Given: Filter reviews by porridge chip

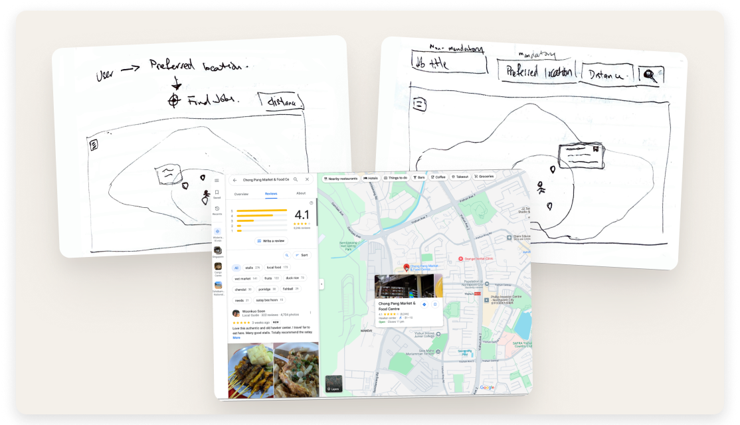Looking at the screenshot, I should tap(267, 289).
